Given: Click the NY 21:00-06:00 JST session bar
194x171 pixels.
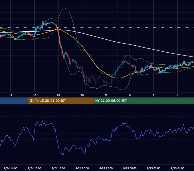Looking at the screenshot, I should tap(144, 101).
